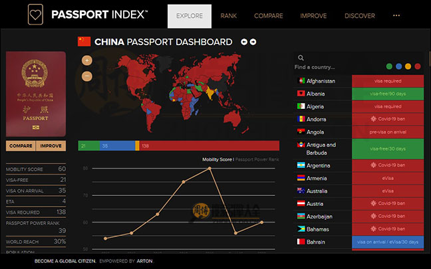Image resolution: width=431 pixels, height=269 pixels.
Task: Toggle the red visa-required filter dot
Action: click(417, 66)
